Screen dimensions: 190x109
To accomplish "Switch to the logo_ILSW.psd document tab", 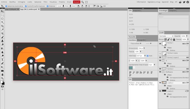I will [x=11, y=9].
